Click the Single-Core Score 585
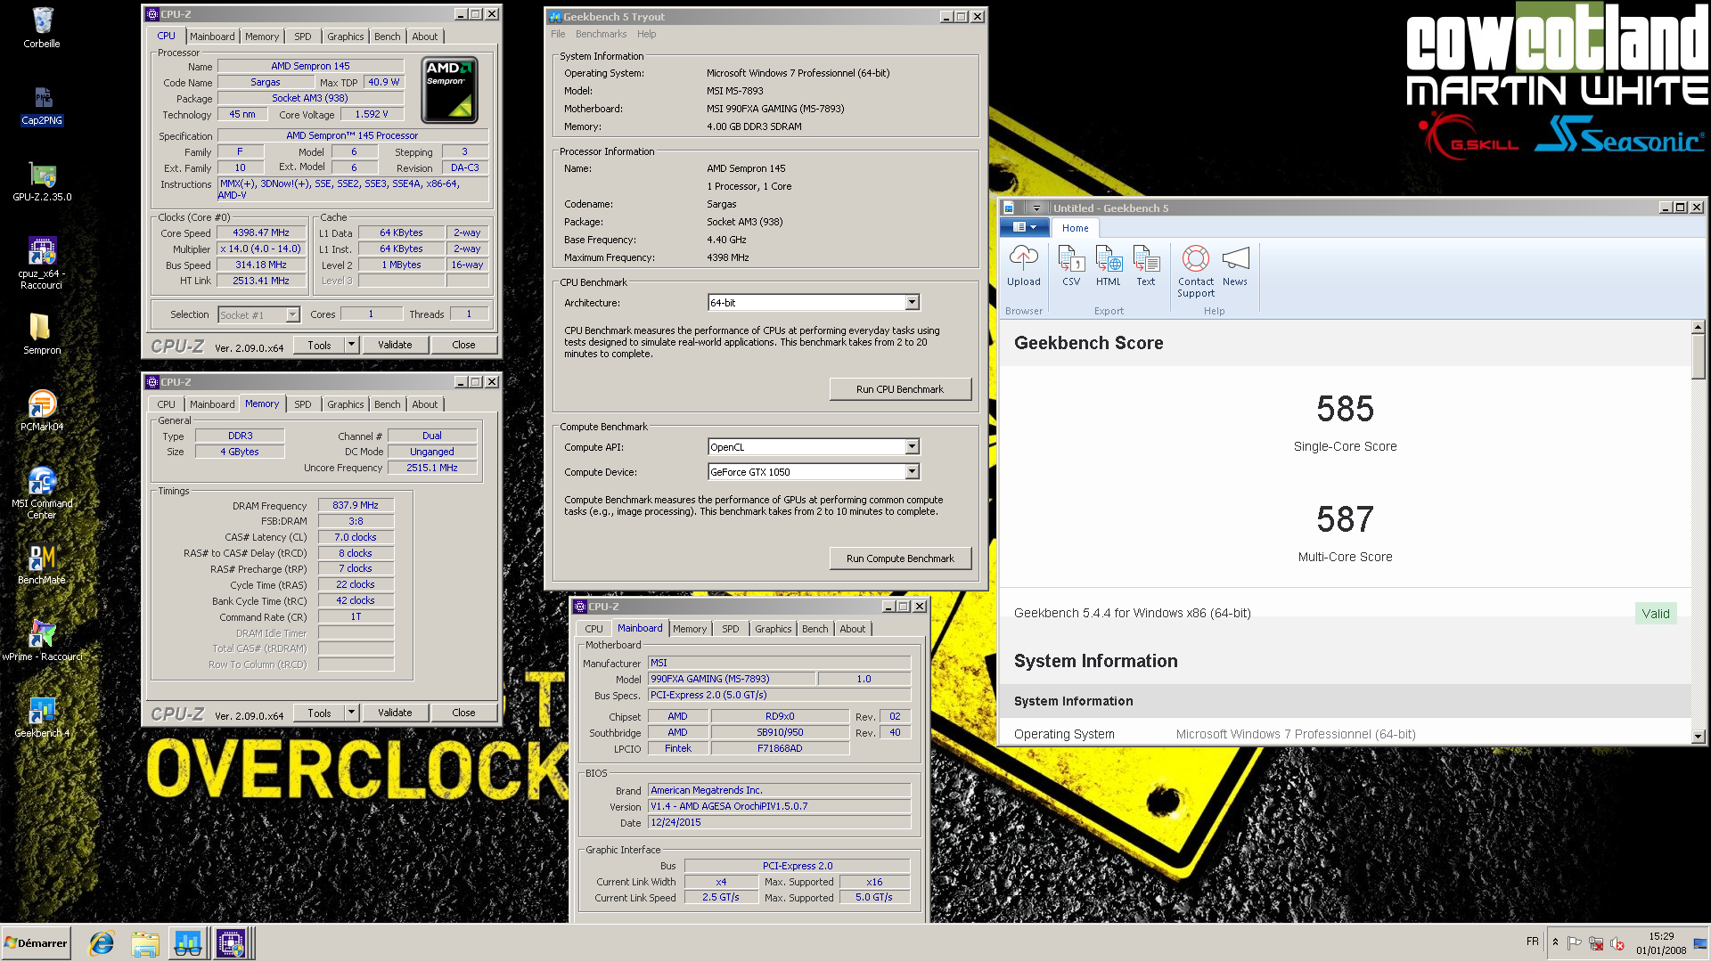Viewport: 1711px width, 962px height. [x=1345, y=410]
